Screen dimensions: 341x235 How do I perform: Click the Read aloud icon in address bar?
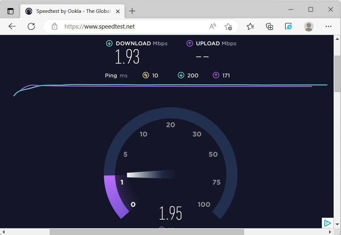click(x=213, y=26)
